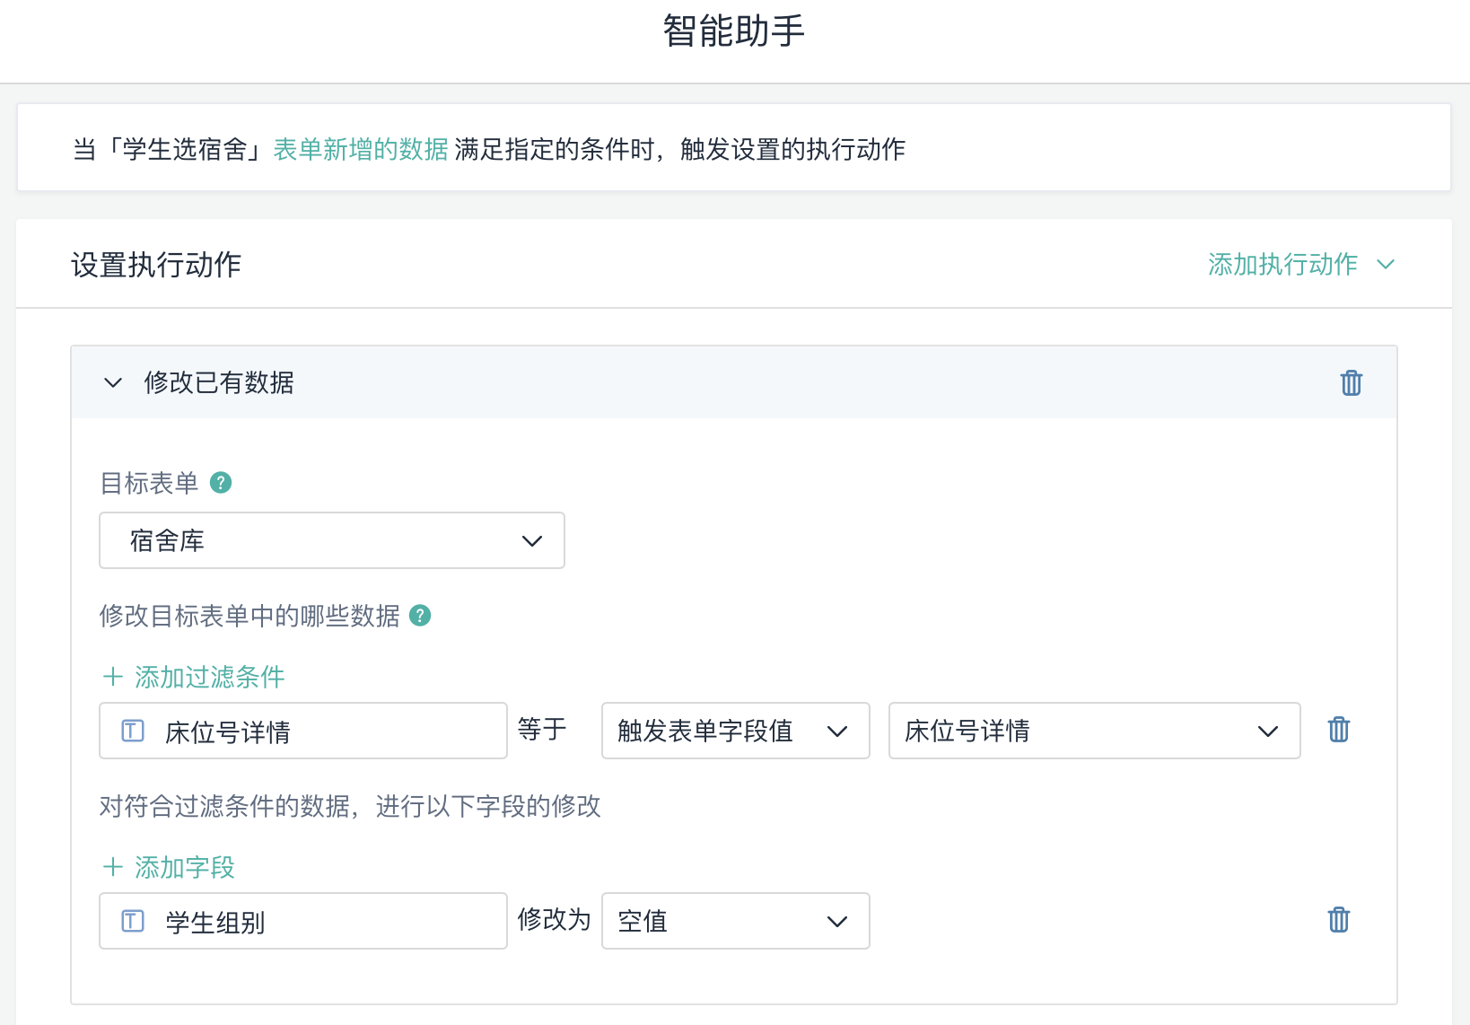Click the 床位号详情 filter field box
Image resolution: width=1470 pixels, height=1025 pixels.
click(x=303, y=731)
